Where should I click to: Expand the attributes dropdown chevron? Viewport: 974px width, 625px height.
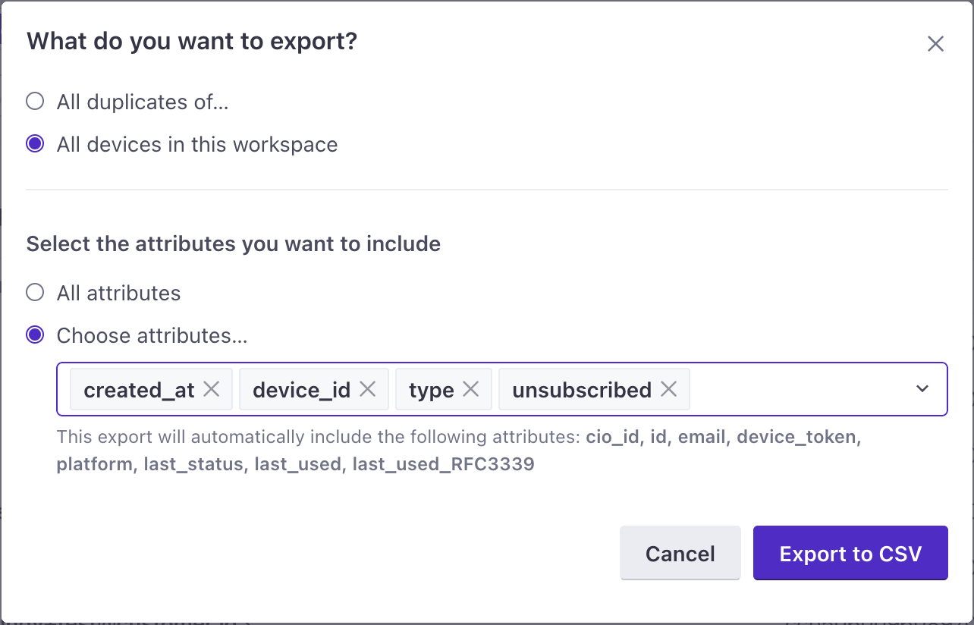click(x=922, y=389)
